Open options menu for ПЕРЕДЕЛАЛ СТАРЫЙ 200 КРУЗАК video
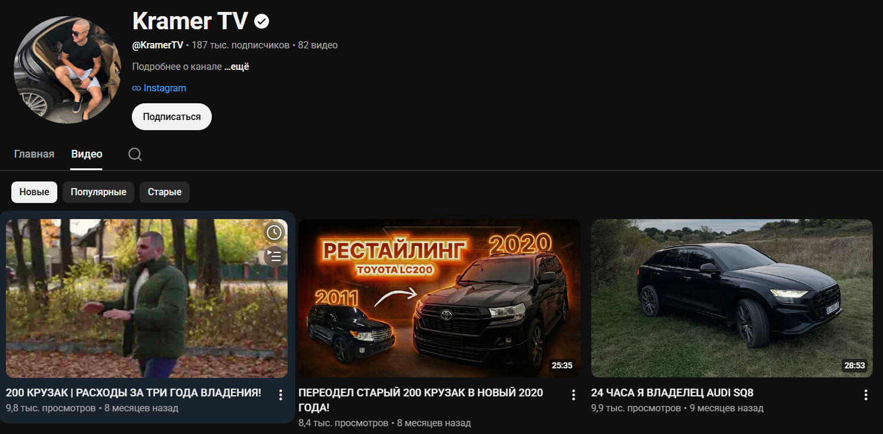The width and height of the screenshot is (883, 434). point(573,395)
